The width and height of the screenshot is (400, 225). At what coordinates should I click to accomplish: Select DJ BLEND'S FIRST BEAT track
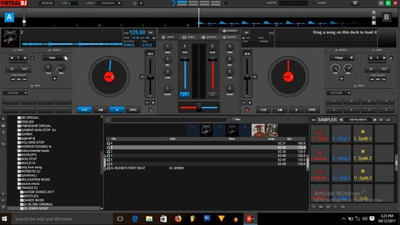[206, 168]
